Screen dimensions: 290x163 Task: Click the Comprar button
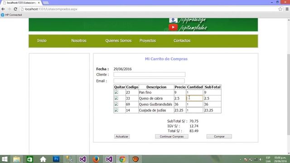click(219, 136)
